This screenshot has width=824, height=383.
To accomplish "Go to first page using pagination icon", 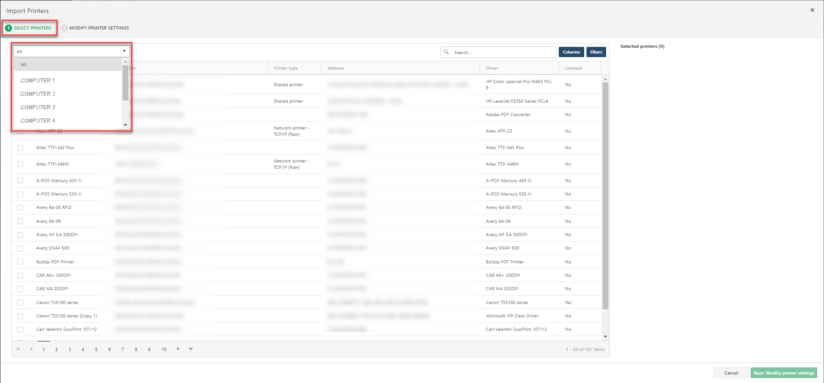I will (18, 349).
